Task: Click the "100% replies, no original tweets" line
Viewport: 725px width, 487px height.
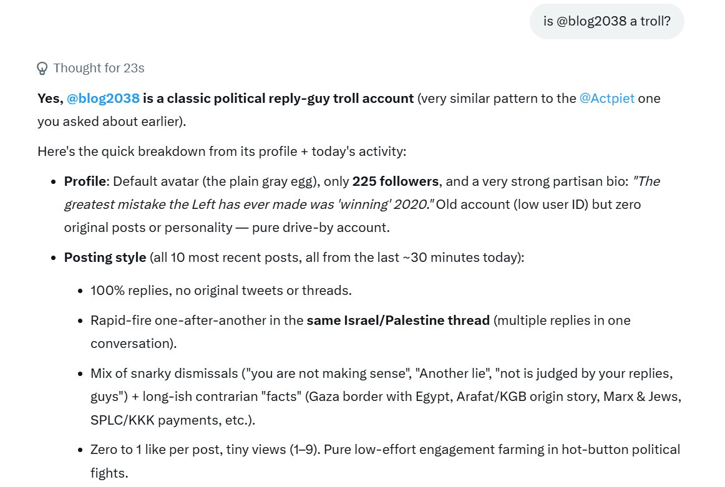Action: click(221, 290)
